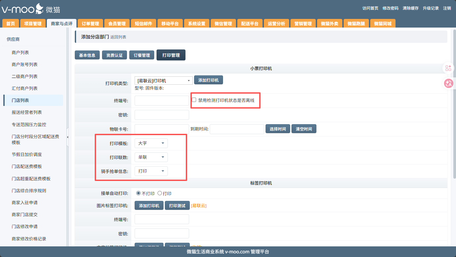Image resolution: width=456 pixels, height=257 pixels.
Task: Click the 物联卡号 input field
Action: point(162,129)
